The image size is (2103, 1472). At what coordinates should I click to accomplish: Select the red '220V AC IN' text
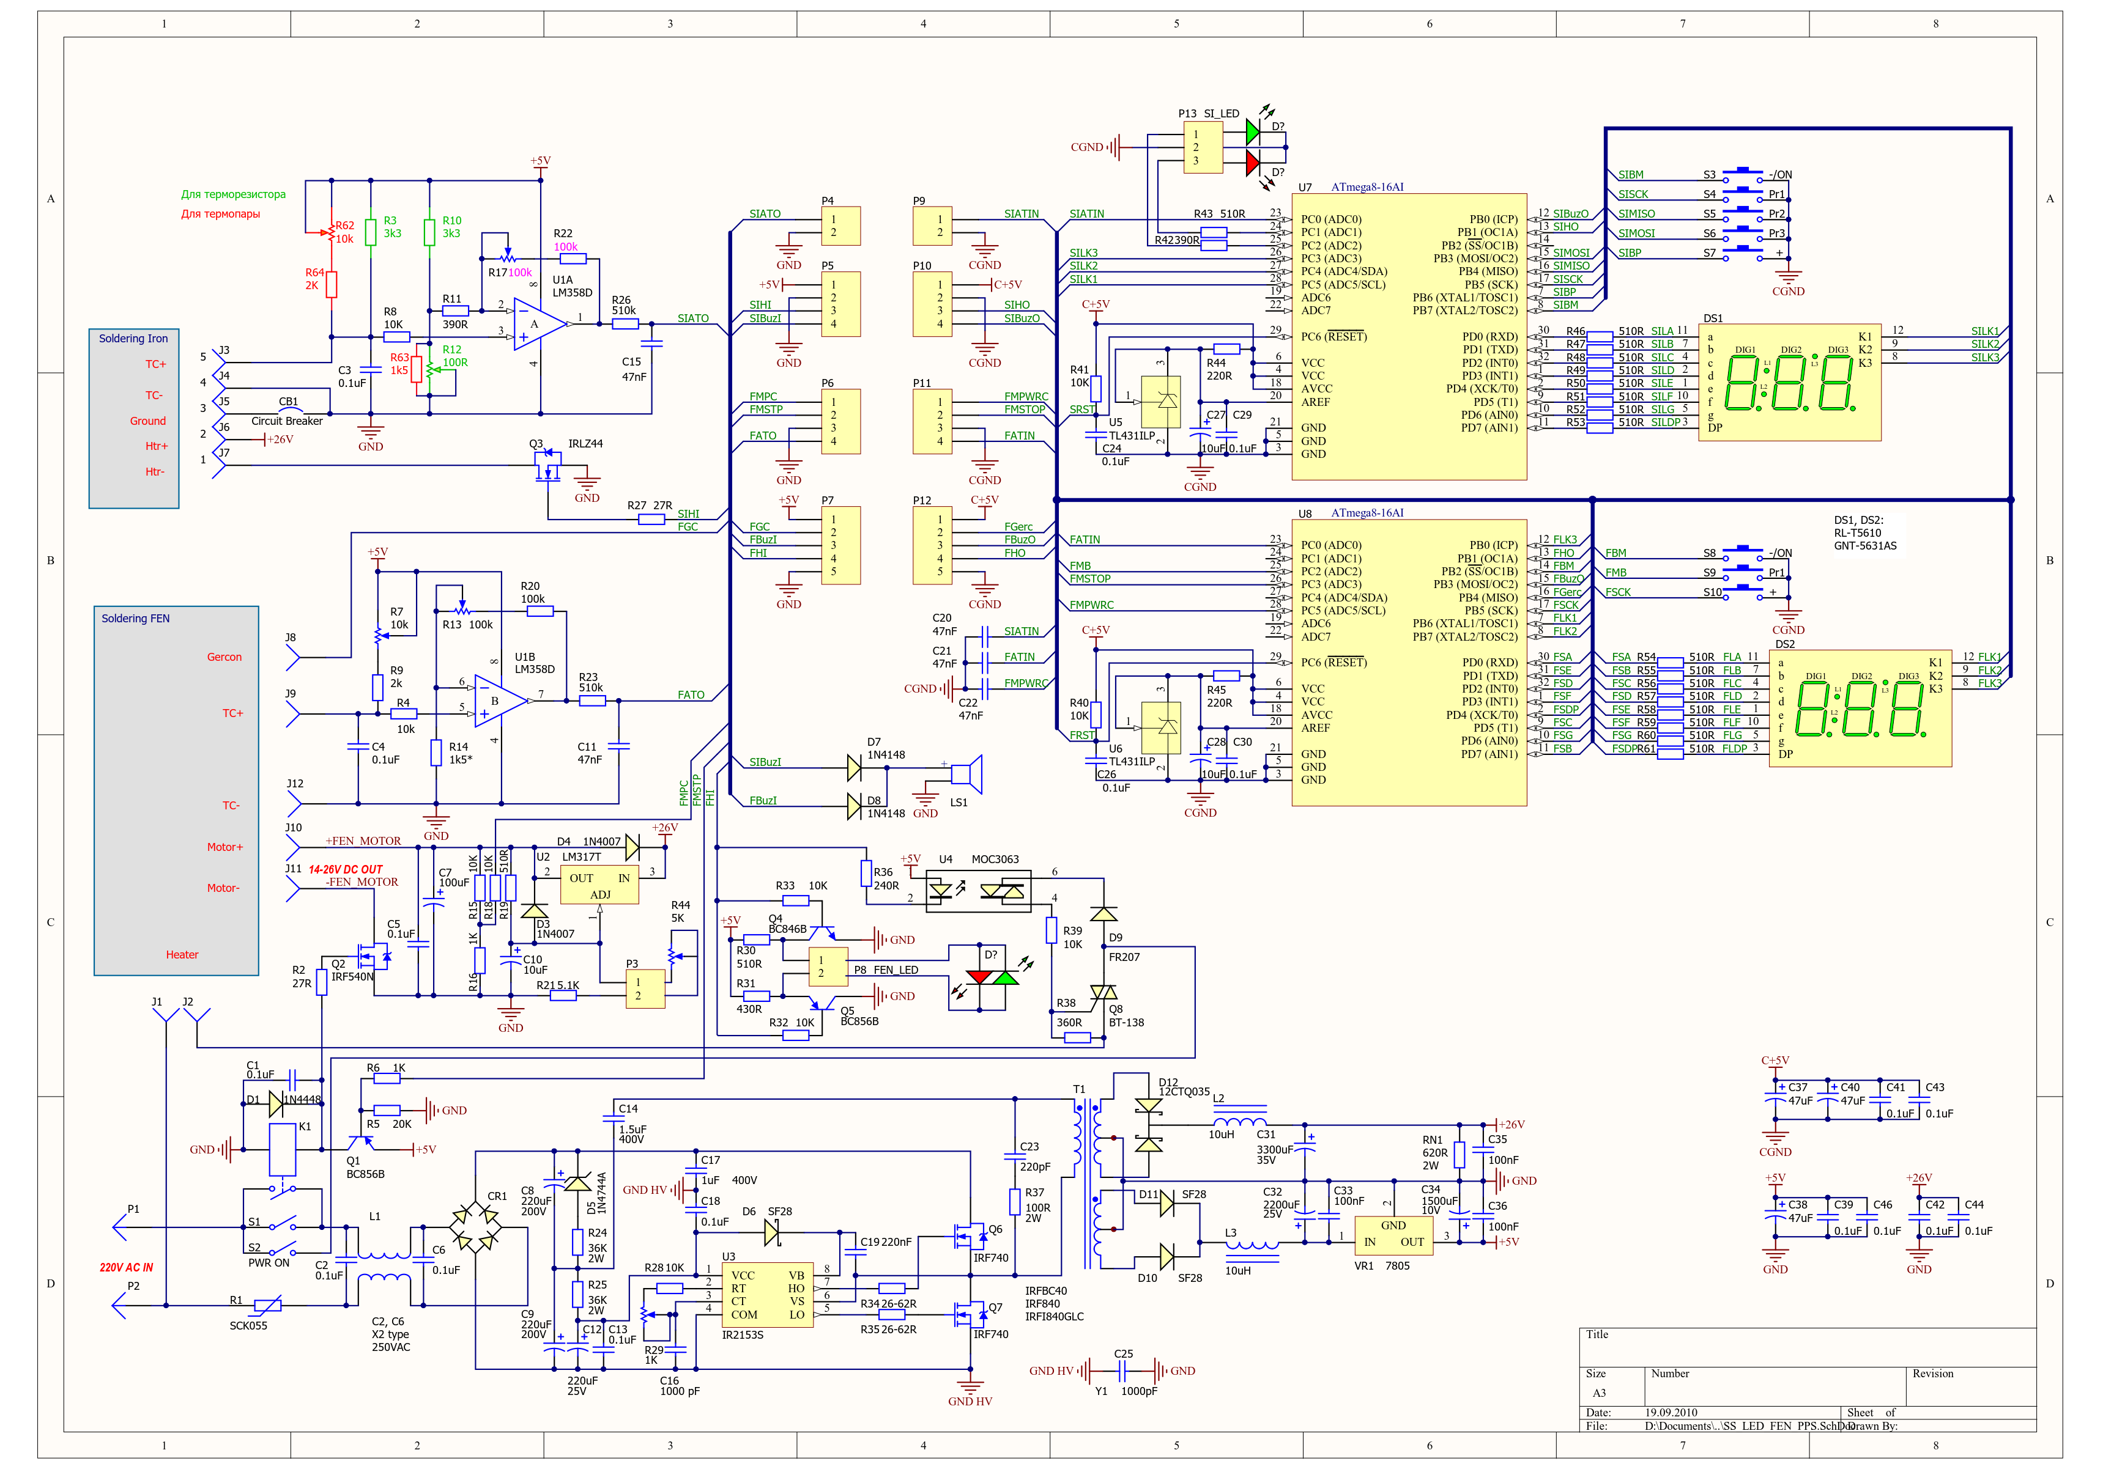tap(127, 1268)
